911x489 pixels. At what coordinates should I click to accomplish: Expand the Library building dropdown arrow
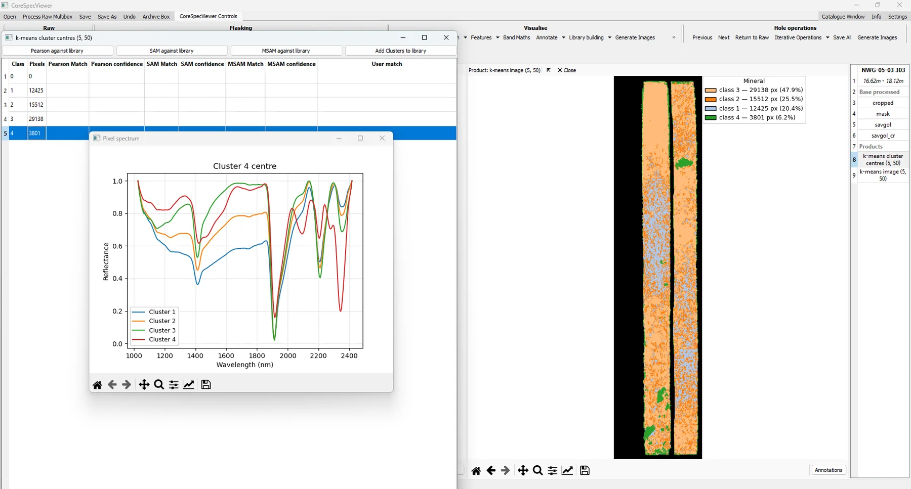pos(609,37)
